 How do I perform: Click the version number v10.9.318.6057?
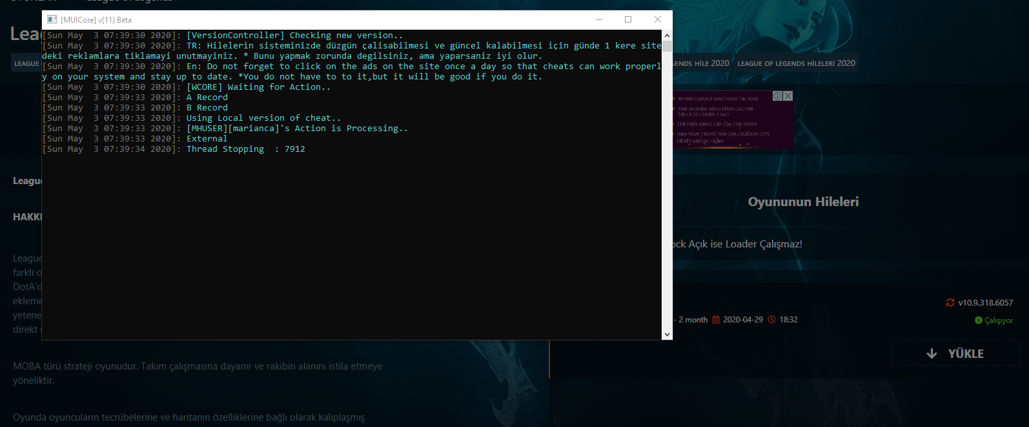(x=985, y=302)
